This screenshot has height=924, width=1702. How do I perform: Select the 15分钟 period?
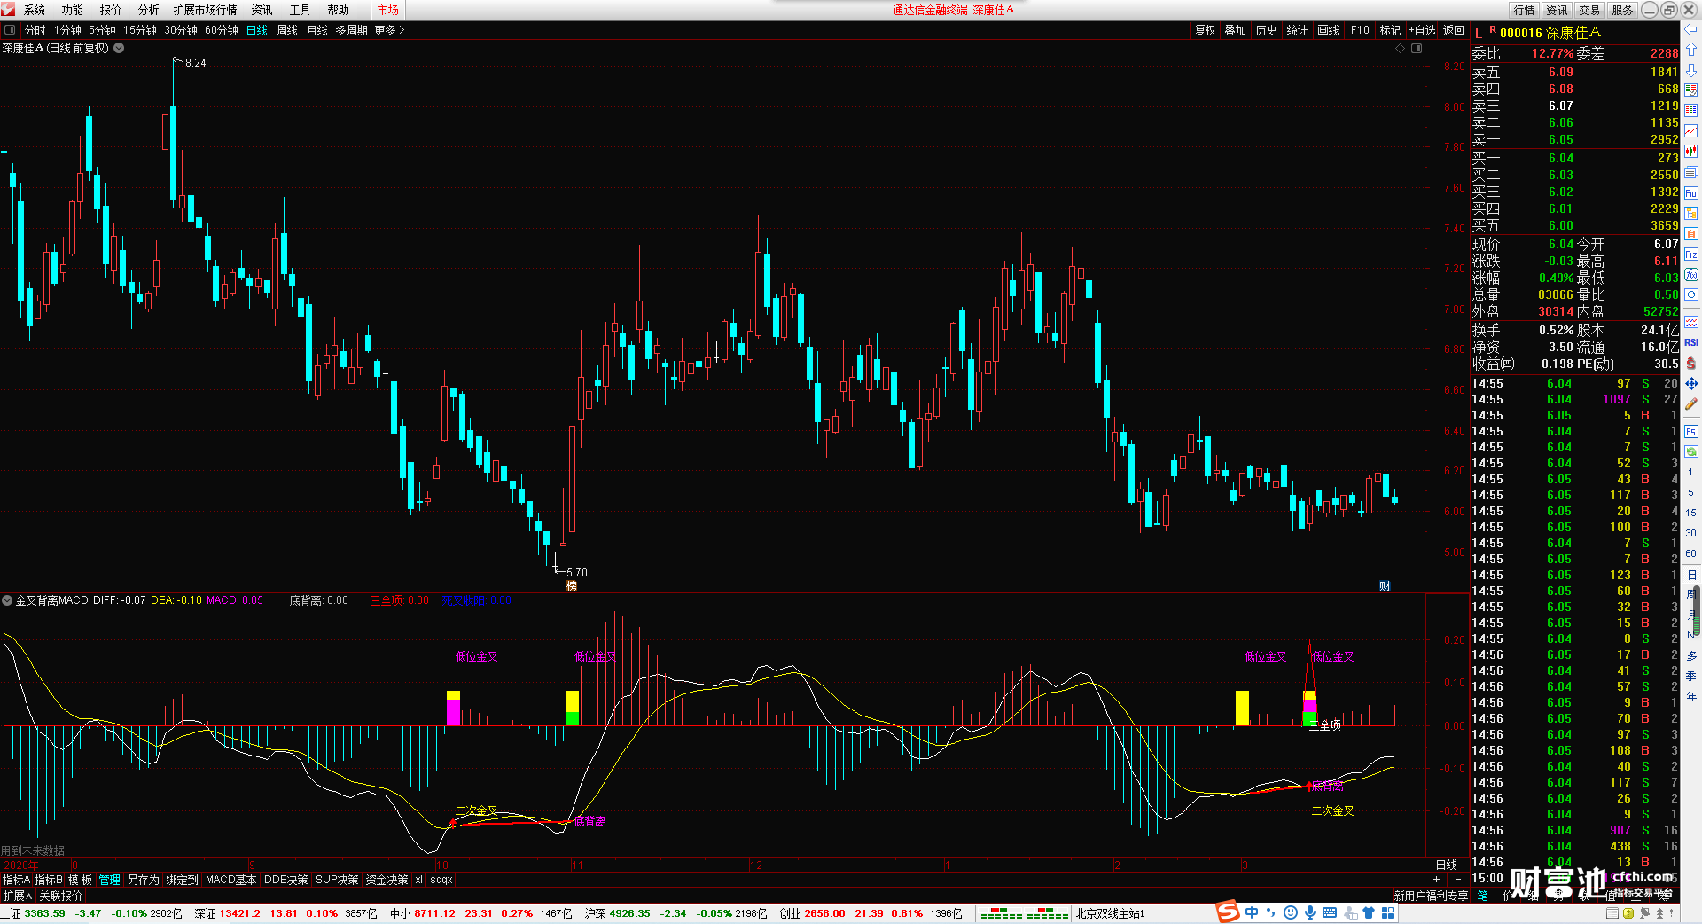[140, 30]
